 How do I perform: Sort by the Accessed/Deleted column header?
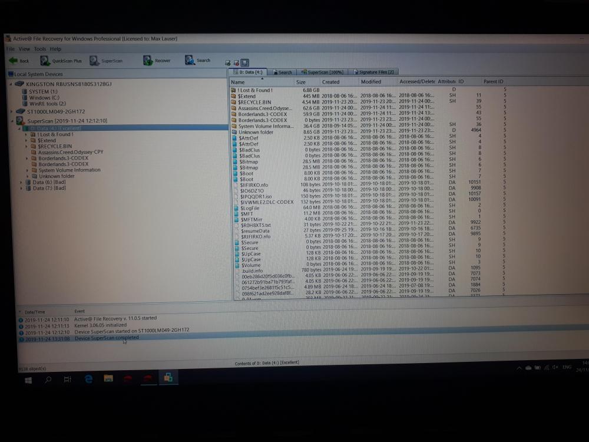click(417, 81)
